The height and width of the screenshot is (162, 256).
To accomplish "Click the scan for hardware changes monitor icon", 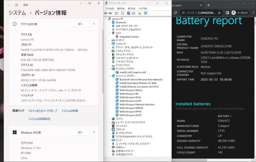I will (146, 13).
